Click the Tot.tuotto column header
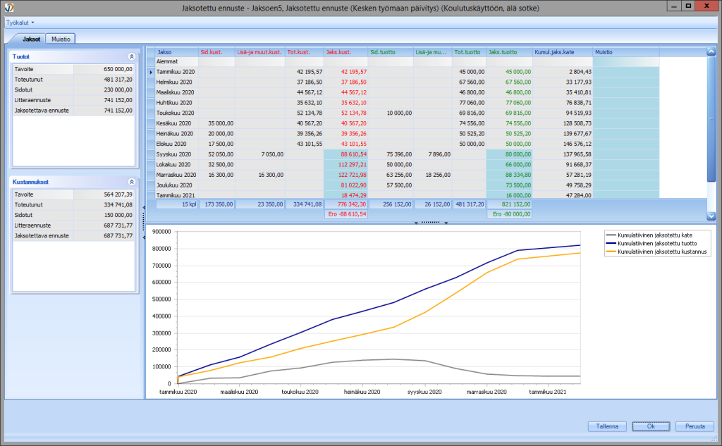This screenshot has width=722, height=446. coord(469,52)
